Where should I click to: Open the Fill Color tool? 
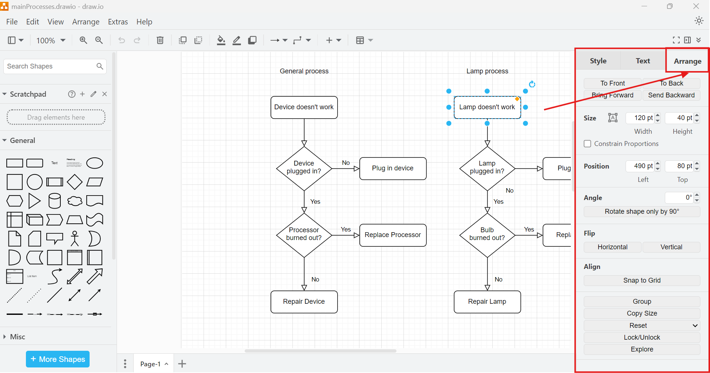click(221, 40)
